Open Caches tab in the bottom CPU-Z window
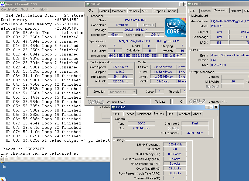Viewport: 249px width, 181px height. pos(129,114)
